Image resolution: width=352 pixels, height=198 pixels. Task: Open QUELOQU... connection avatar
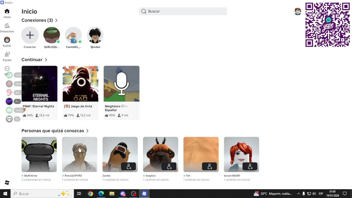click(52, 35)
